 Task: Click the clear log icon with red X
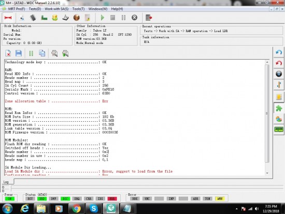pos(8,53)
